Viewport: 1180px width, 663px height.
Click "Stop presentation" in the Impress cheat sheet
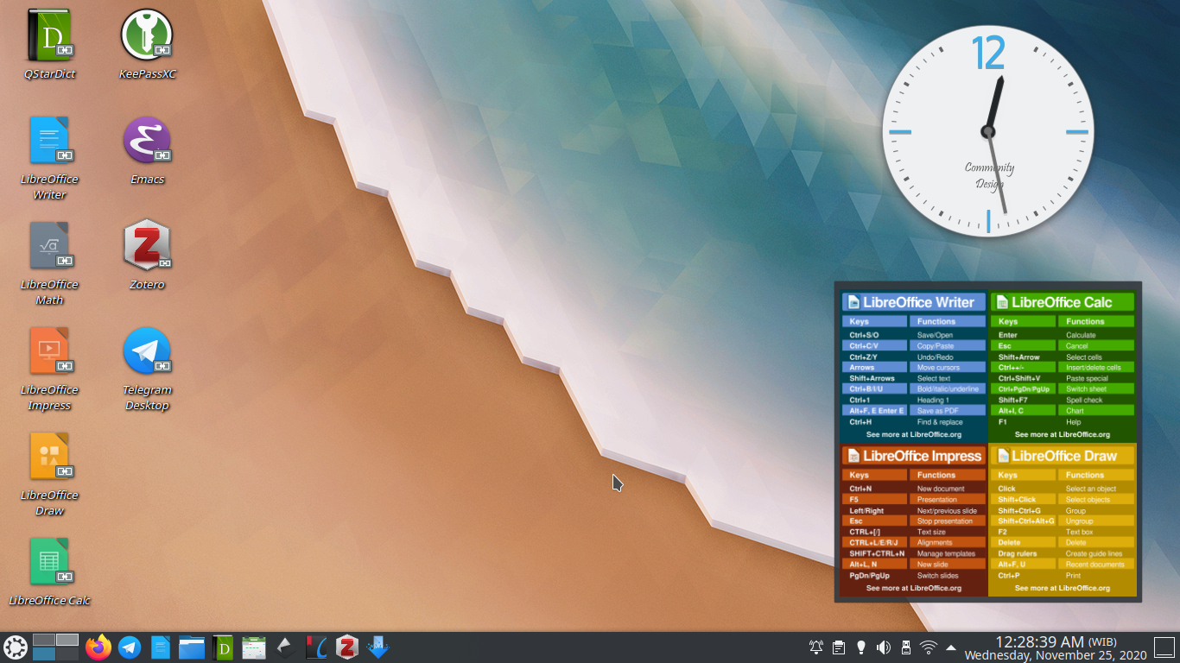point(945,521)
